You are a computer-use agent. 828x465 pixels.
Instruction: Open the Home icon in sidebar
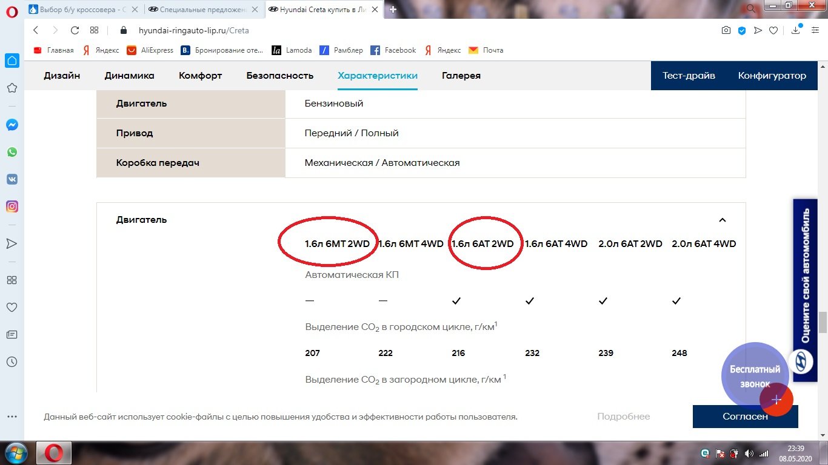tap(12, 60)
